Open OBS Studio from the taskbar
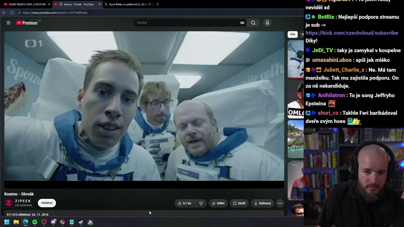404x227 pixels. [44, 222]
